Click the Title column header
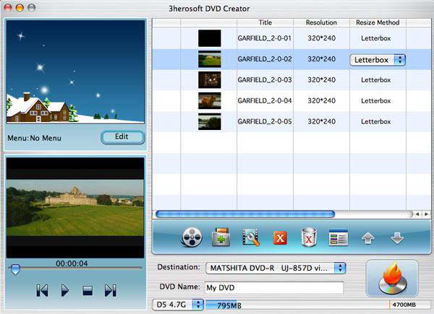434x314 pixels. [x=265, y=22]
